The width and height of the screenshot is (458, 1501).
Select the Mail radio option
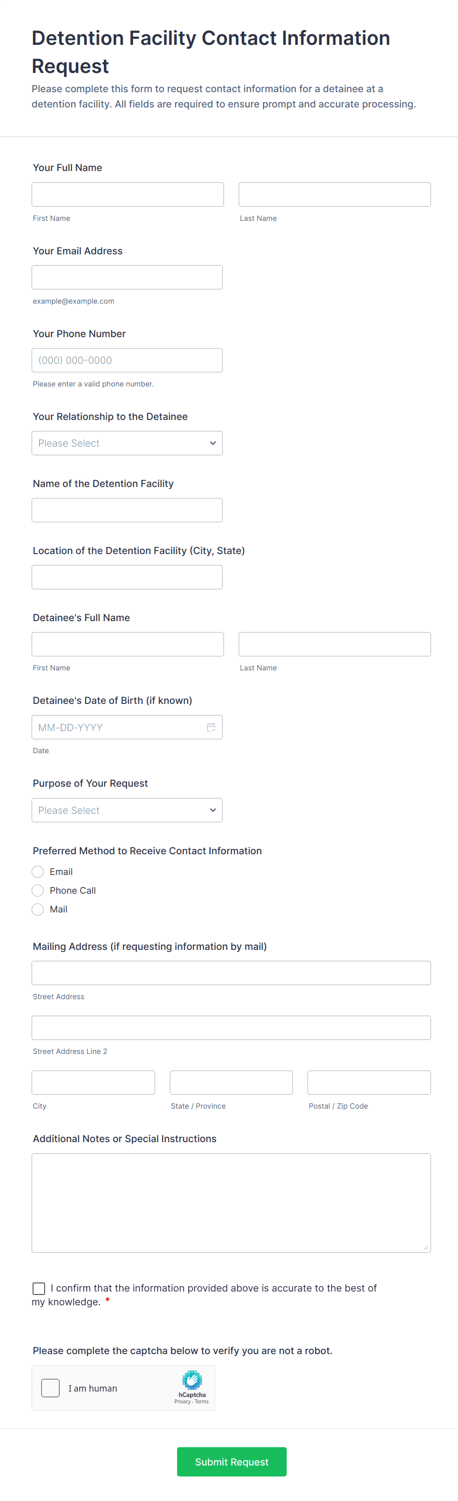[38, 909]
